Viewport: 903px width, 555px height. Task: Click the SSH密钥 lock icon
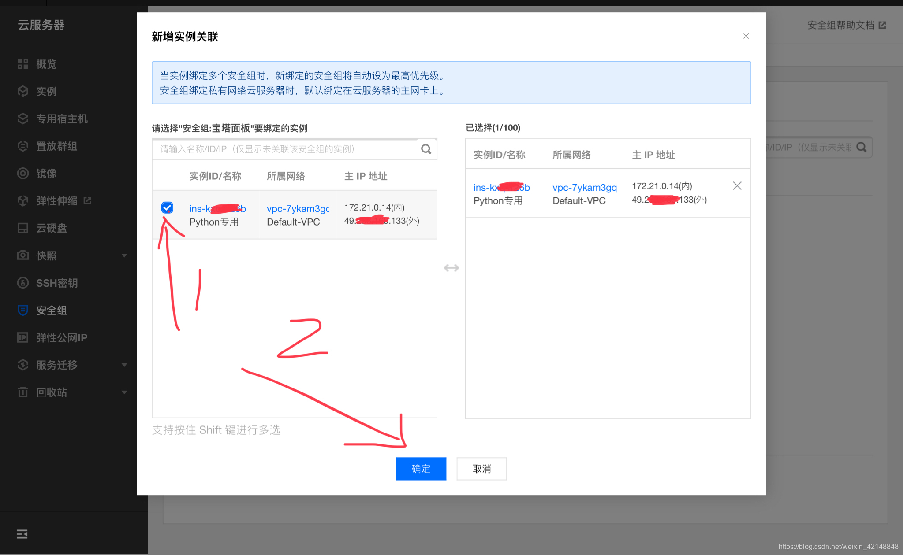coord(23,283)
